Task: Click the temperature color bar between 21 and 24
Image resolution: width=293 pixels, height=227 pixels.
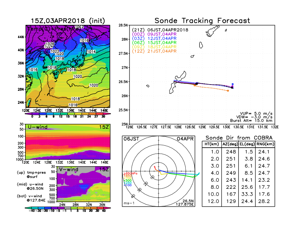Action: [85, 113]
